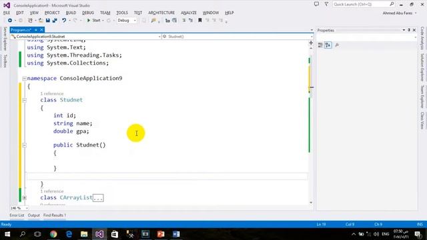Open the DEBUG menu

88,13
